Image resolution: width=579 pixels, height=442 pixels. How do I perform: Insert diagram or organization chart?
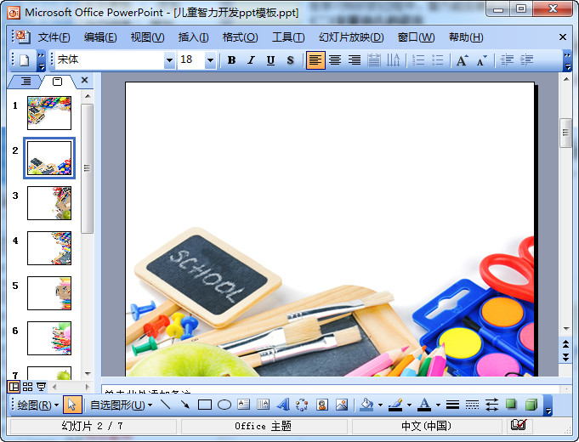pos(303,405)
